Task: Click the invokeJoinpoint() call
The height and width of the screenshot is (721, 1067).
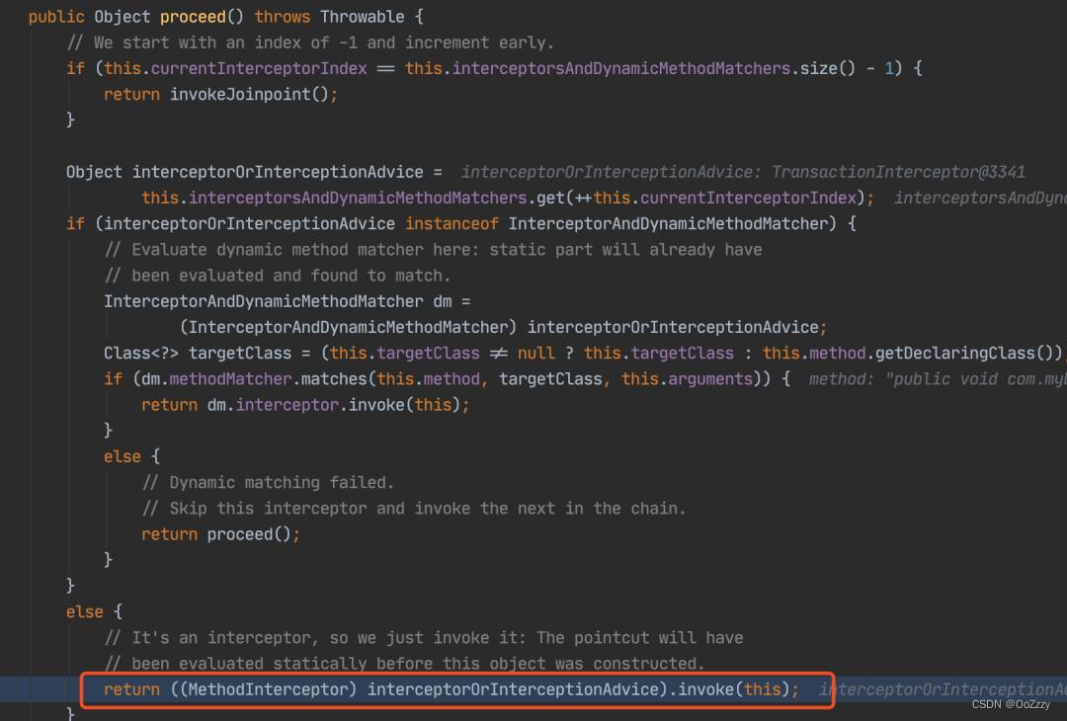Action: coord(249,95)
